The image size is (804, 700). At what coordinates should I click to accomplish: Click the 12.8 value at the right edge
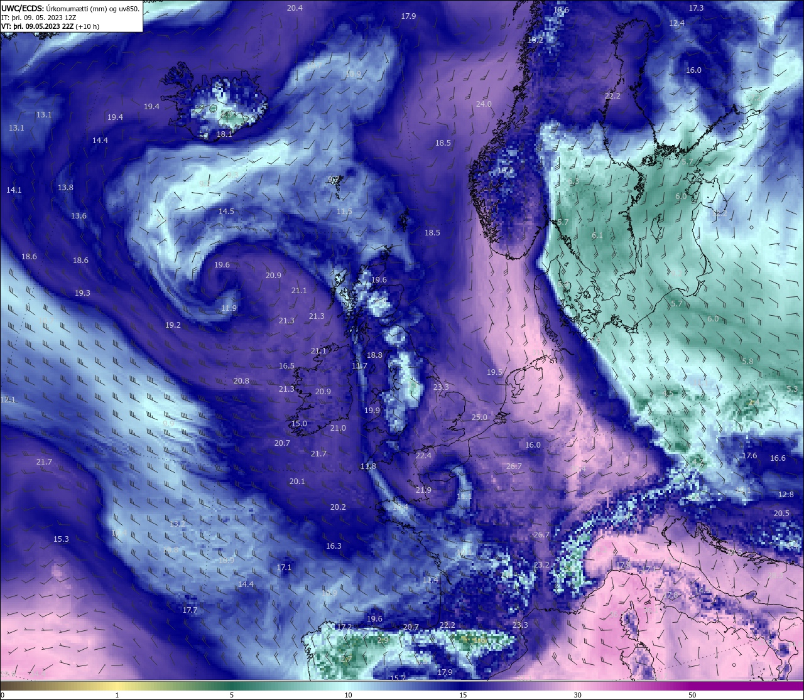[x=786, y=495]
